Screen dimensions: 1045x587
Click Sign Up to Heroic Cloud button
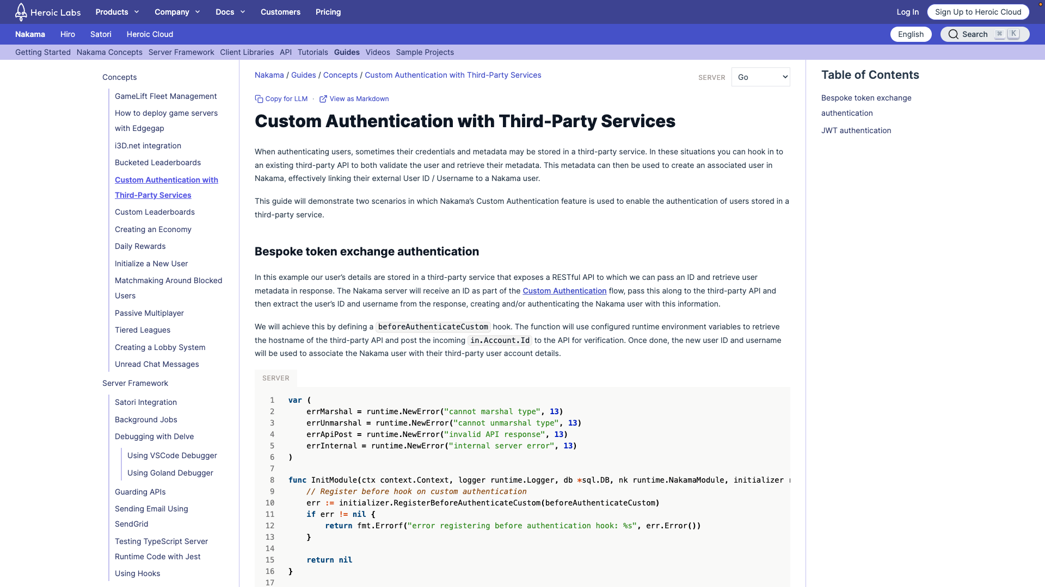tap(978, 12)
